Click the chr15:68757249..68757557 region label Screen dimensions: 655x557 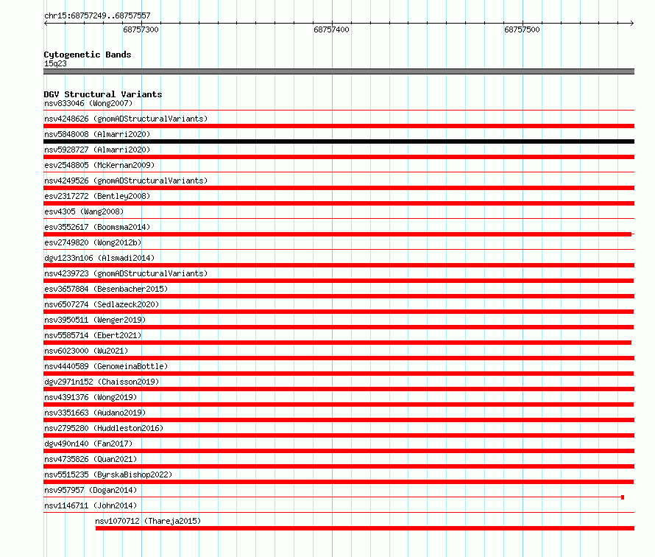97,15
